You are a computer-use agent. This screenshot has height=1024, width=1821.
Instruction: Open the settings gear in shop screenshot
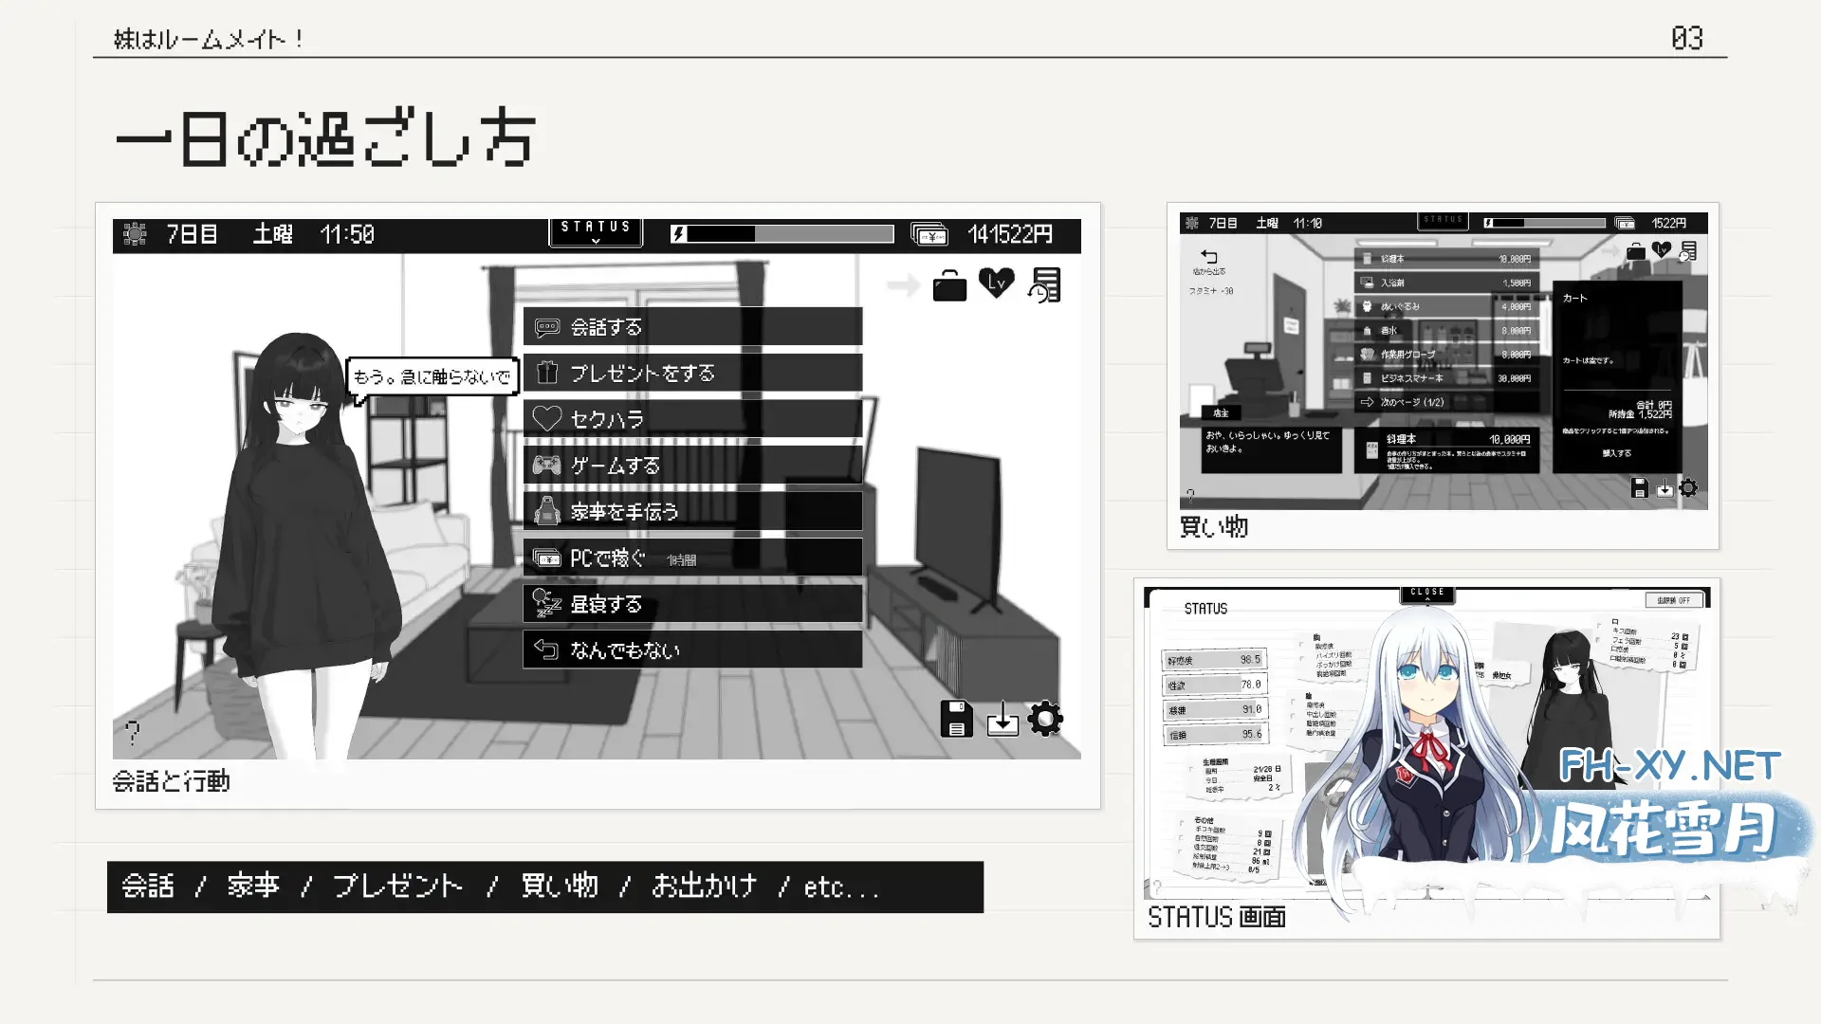[x=1688, y=487]
